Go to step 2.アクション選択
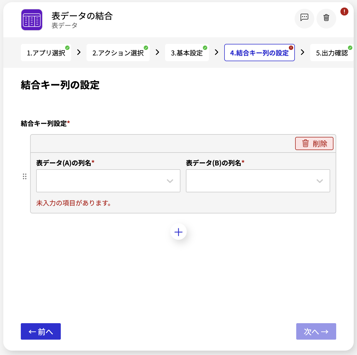 pyautogui.click(x=118, y=53)
